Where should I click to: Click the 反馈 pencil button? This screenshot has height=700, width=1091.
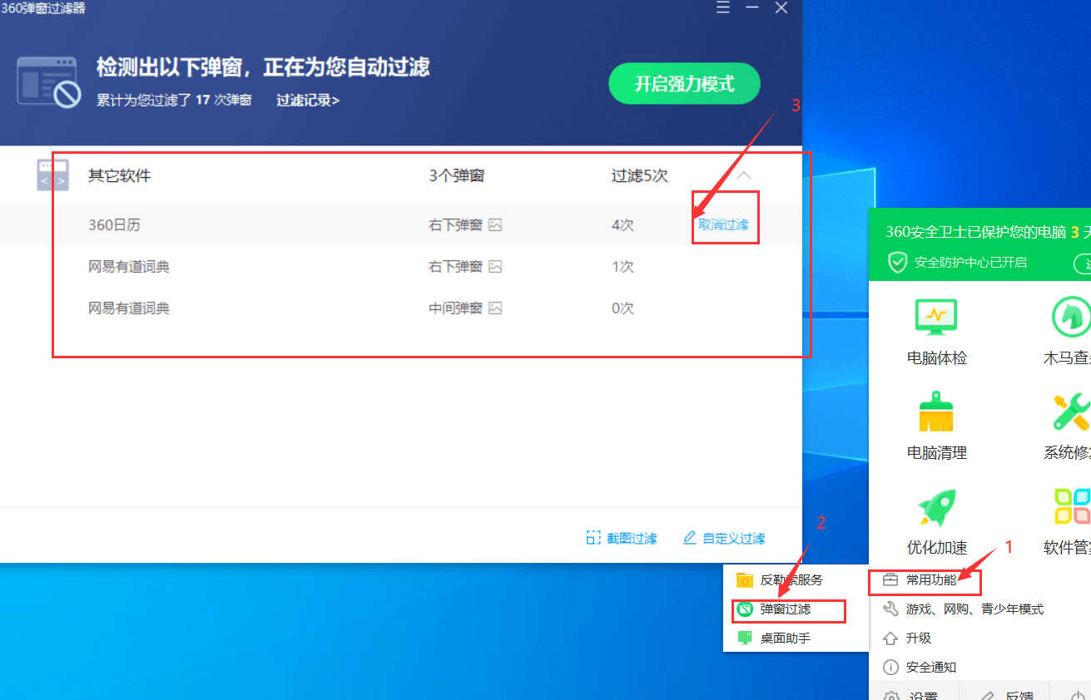click(1007, 695)
